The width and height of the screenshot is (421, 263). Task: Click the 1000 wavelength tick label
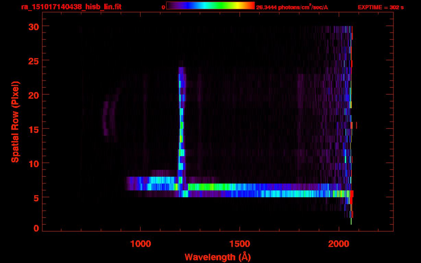(x=141, y=243)
